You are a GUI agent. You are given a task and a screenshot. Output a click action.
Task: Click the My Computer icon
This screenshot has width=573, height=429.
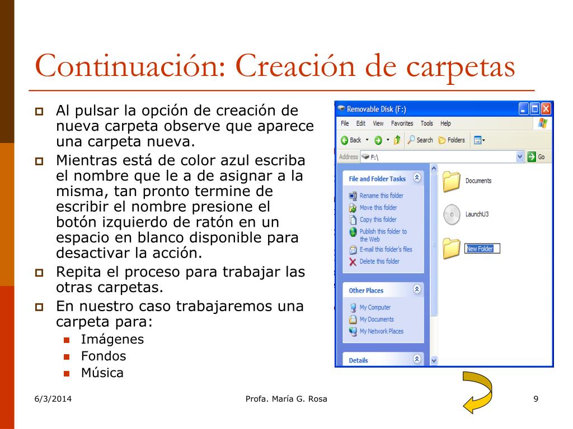(x=353, y=308)
